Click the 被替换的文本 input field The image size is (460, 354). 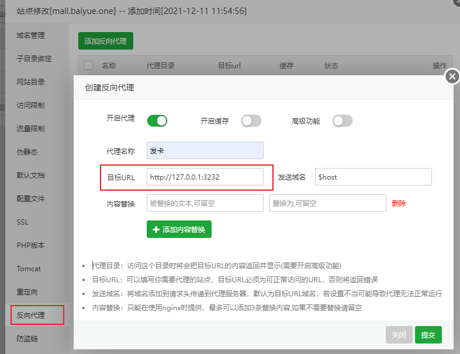pos(205,203)
